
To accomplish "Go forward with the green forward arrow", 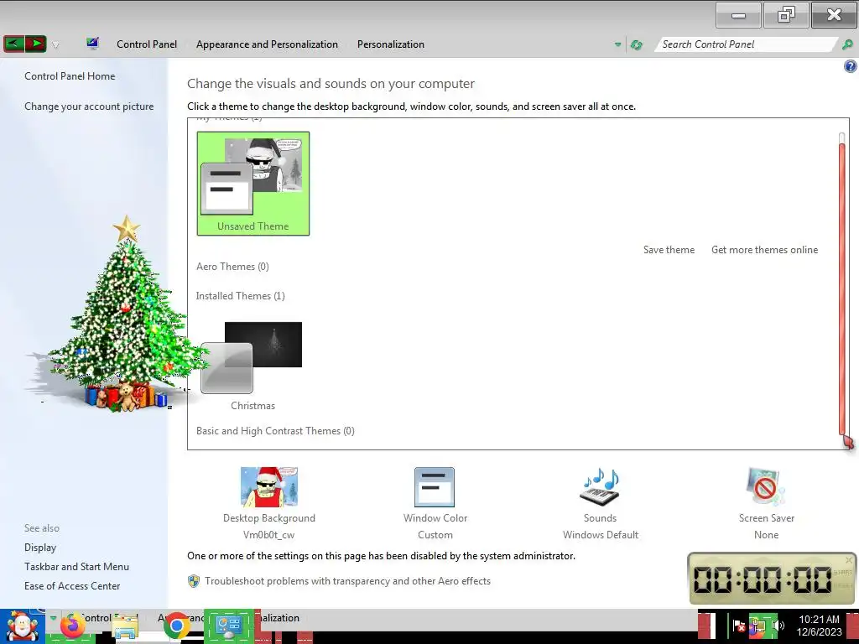I will [35, 44].
